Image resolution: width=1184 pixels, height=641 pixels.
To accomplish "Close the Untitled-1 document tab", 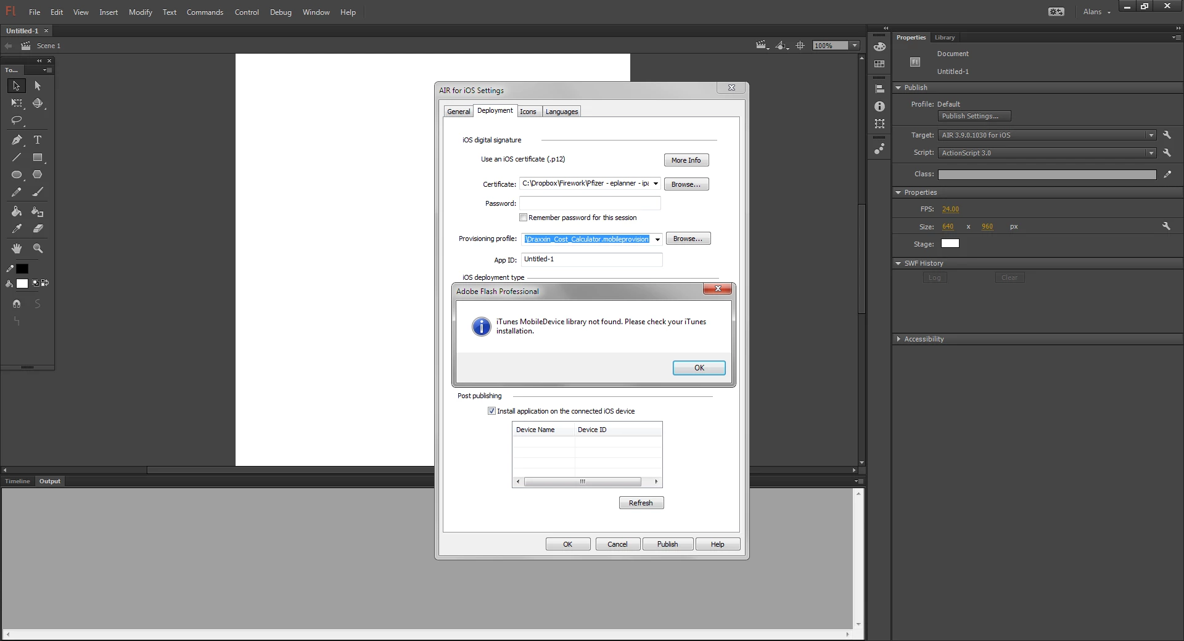I will coord(46,31).
